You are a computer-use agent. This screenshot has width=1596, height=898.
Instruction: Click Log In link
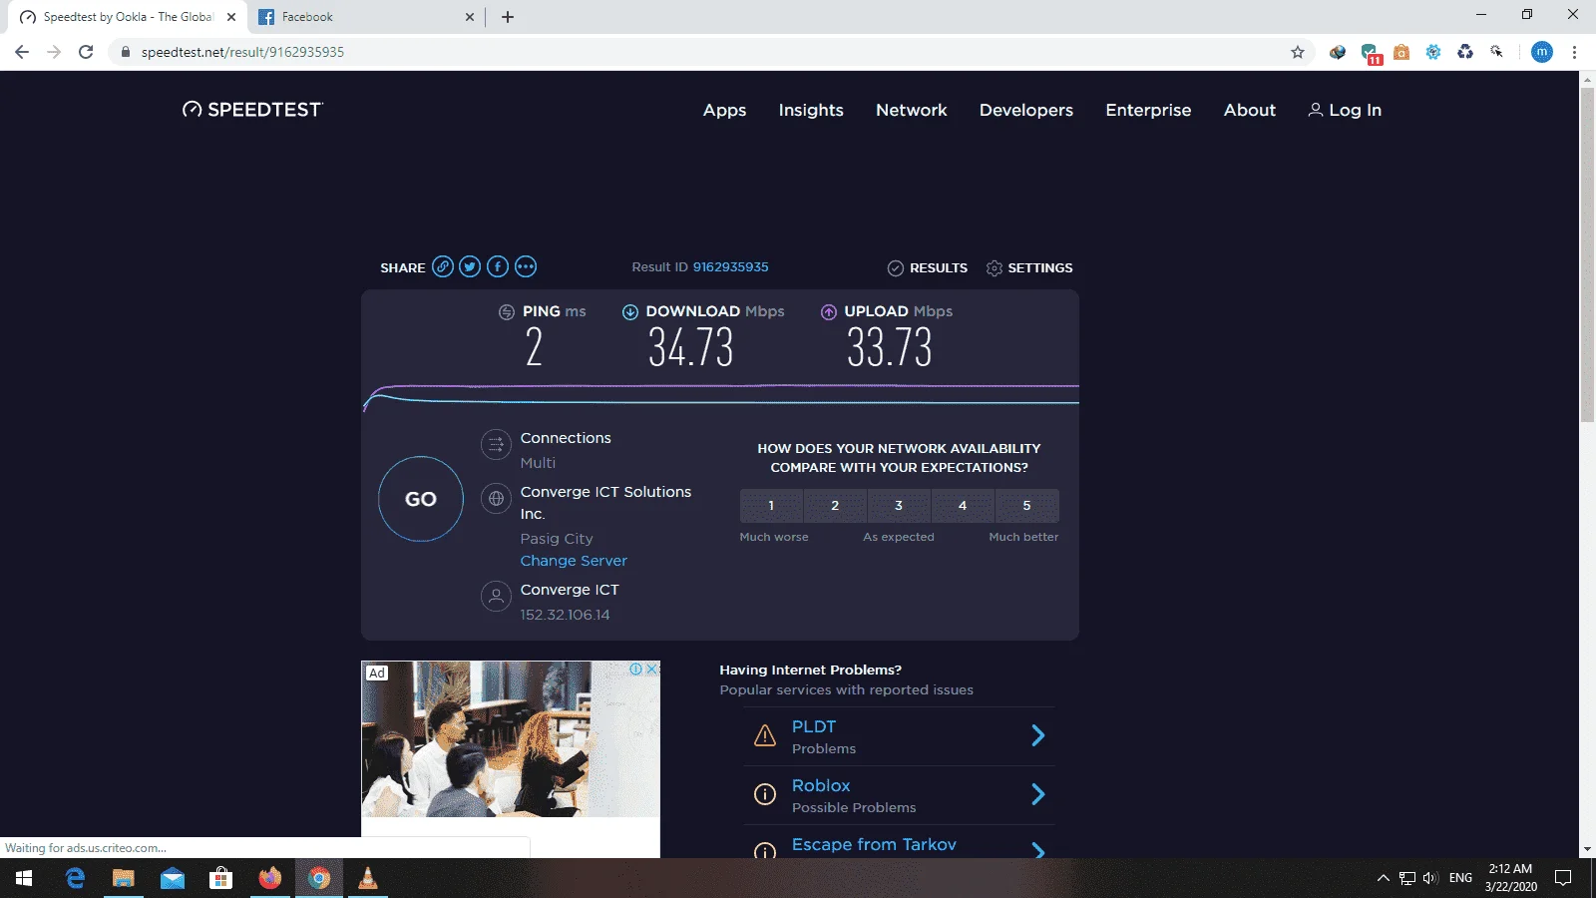click(1345, 110)
